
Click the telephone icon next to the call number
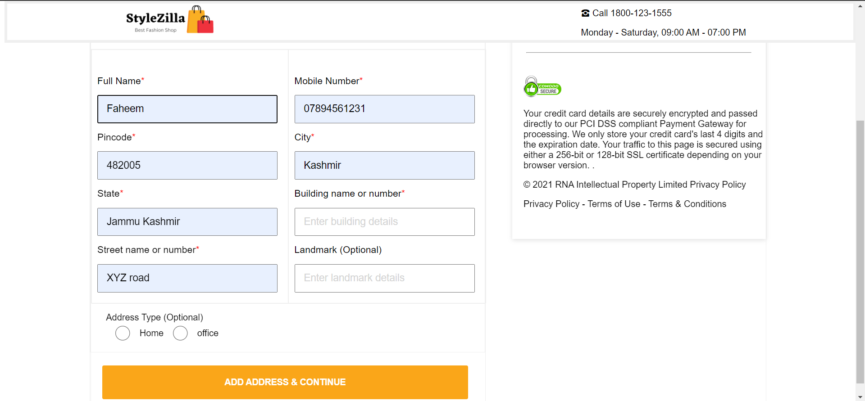pyautogui.click(x=585, y=13)
